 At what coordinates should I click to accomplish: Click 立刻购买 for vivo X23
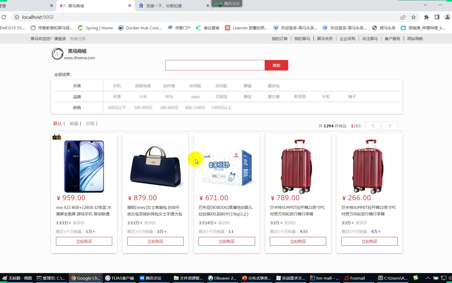(x=84, y=241)
